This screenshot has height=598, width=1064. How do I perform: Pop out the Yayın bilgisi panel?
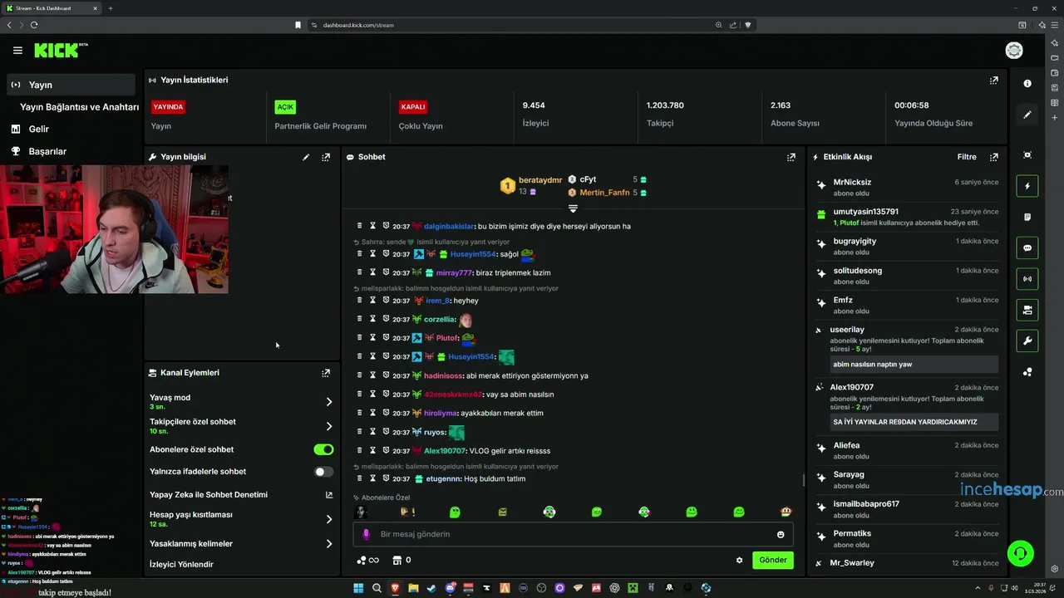(326, 157)
